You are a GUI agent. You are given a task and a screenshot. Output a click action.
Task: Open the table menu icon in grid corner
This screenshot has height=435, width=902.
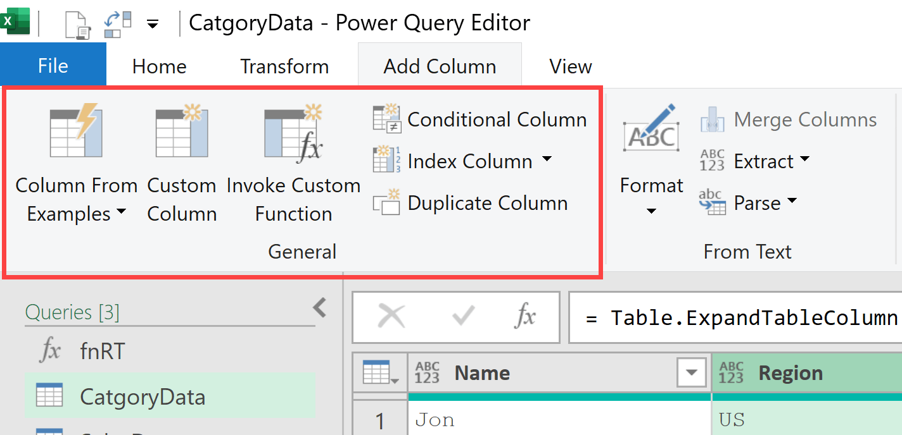[x=380, y=372]
